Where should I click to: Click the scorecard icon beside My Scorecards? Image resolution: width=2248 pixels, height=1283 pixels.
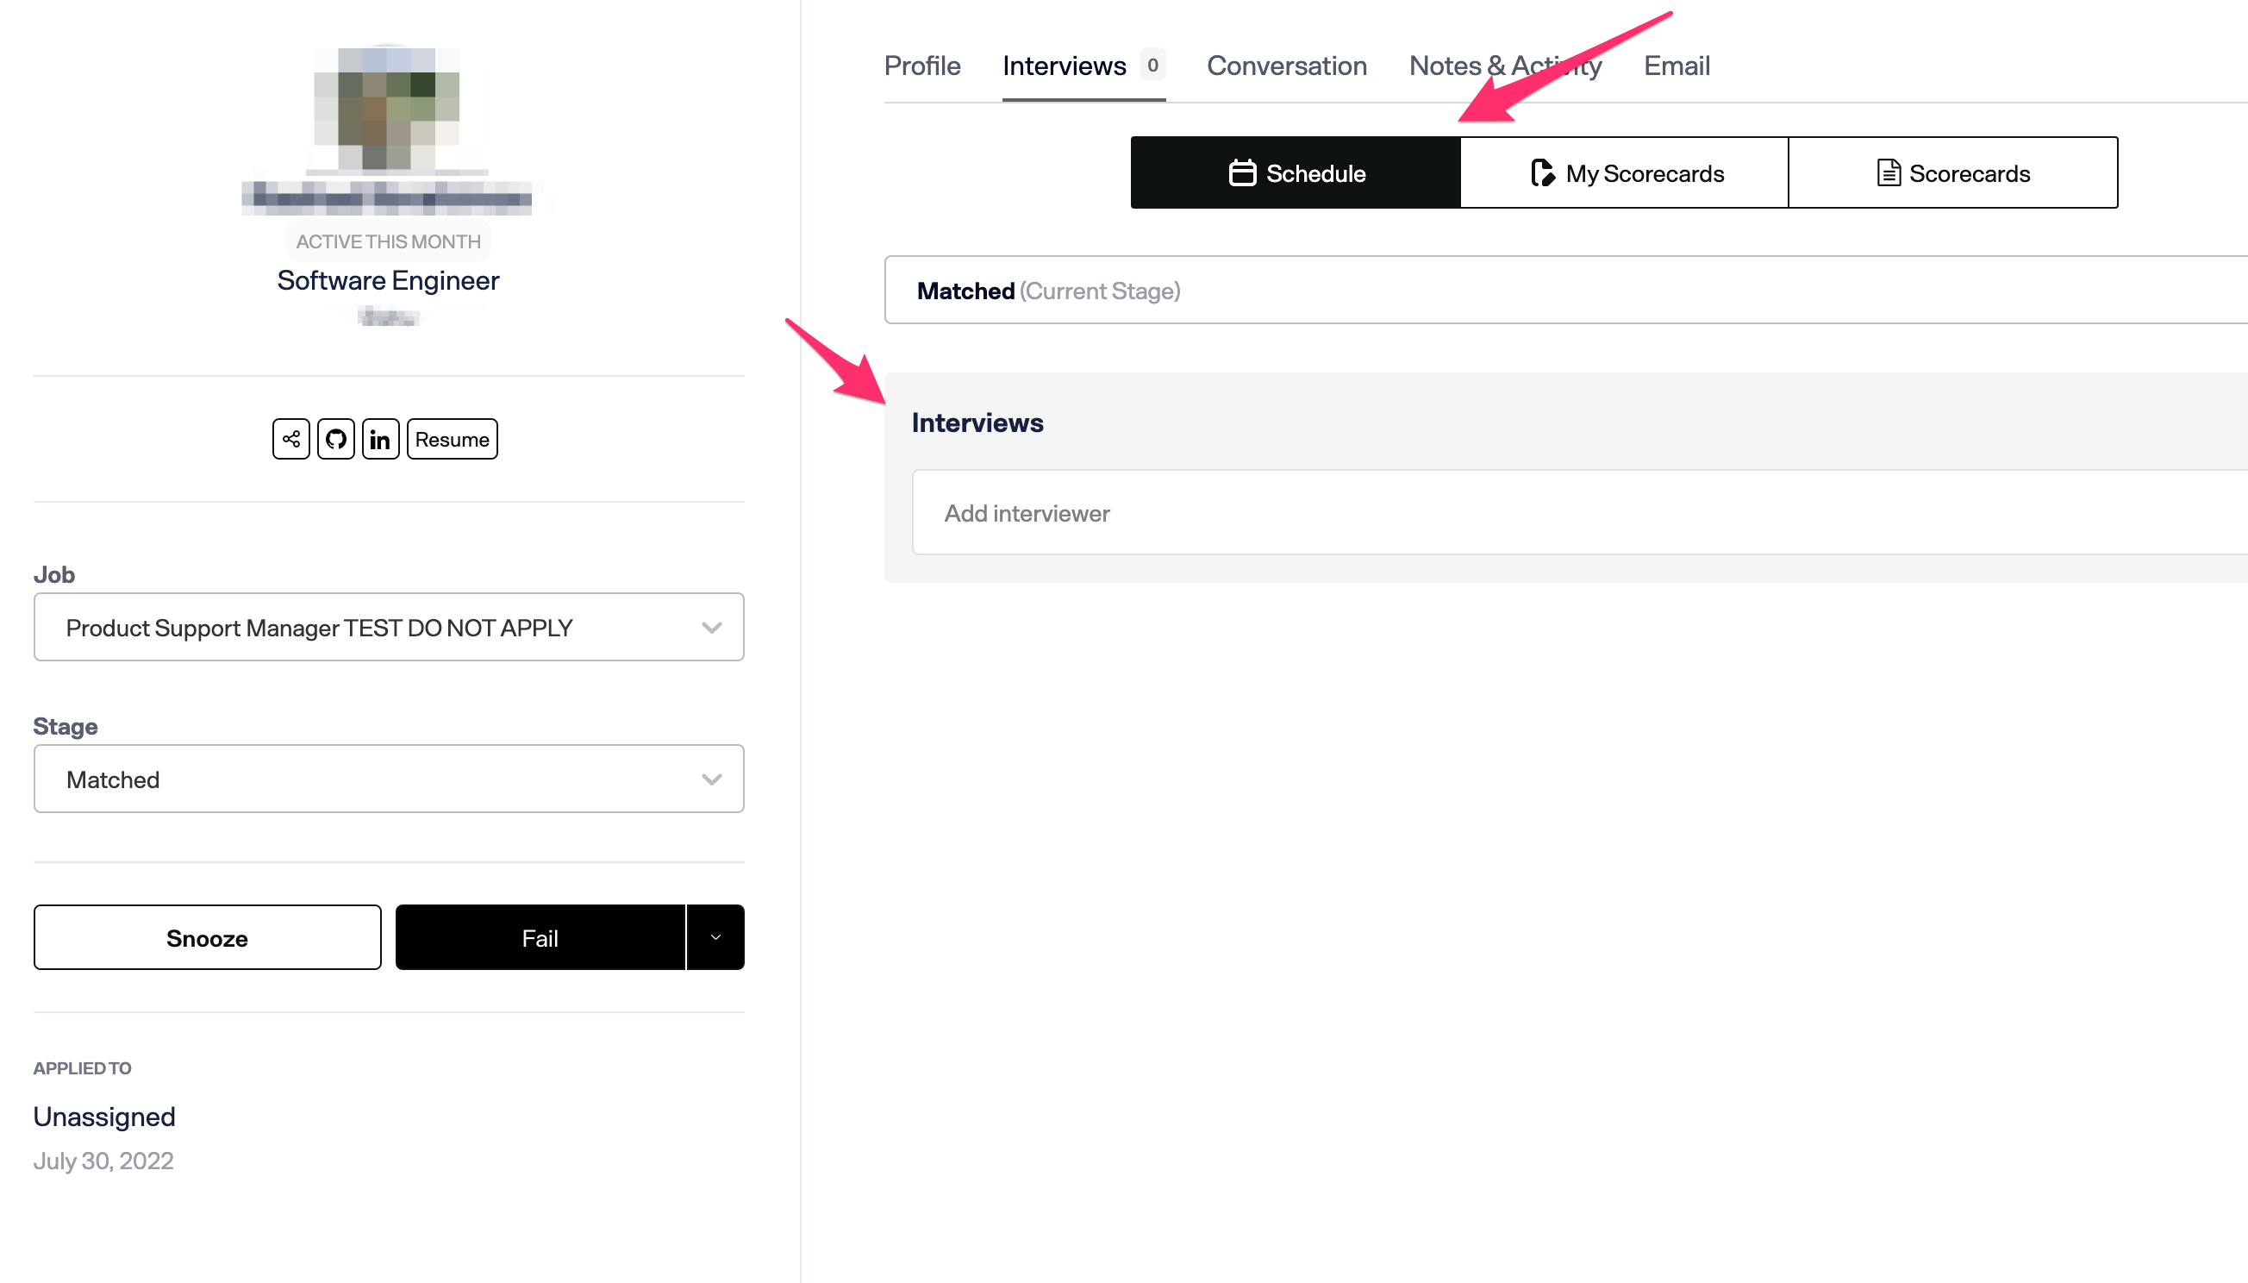pyautogui.click(x=1542, y=172)
